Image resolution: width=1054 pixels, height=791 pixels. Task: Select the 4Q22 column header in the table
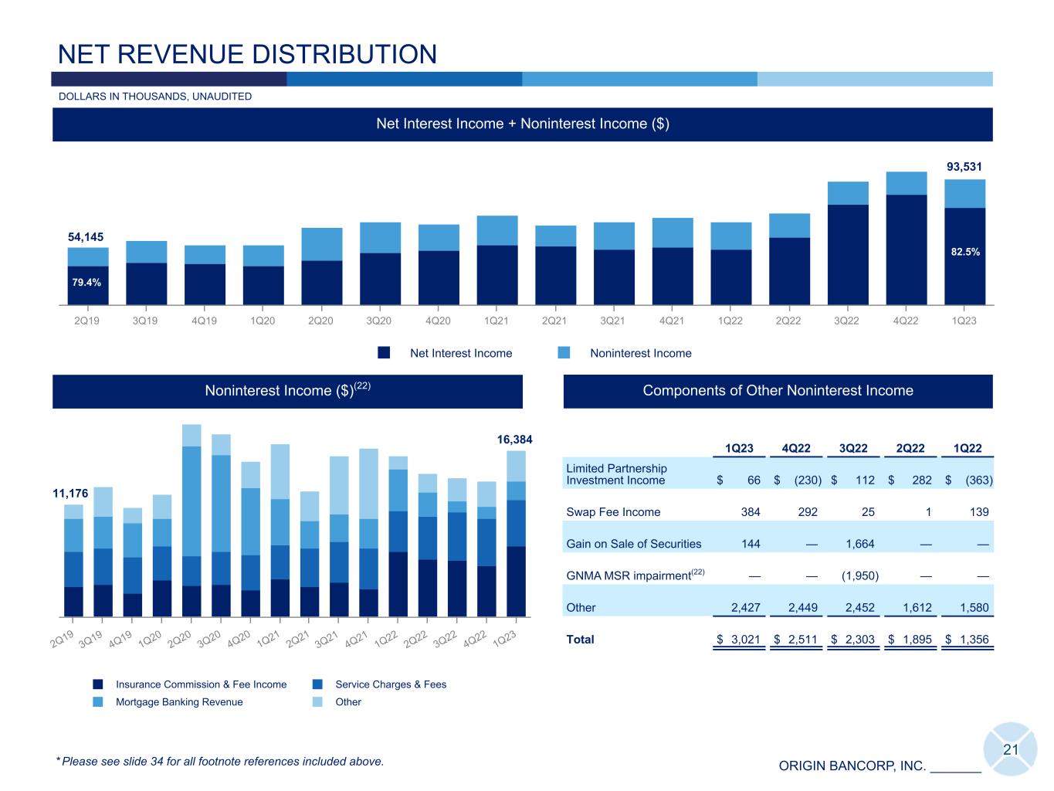coord(796,449)
